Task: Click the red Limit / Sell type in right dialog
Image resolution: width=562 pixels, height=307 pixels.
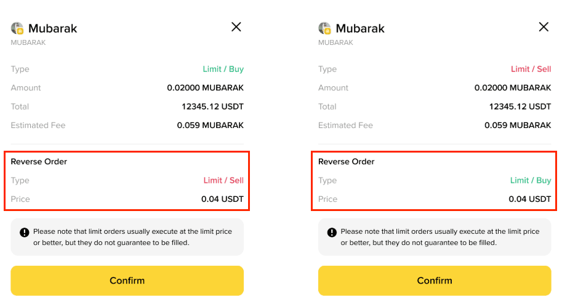Action: (x=531, y=69)
